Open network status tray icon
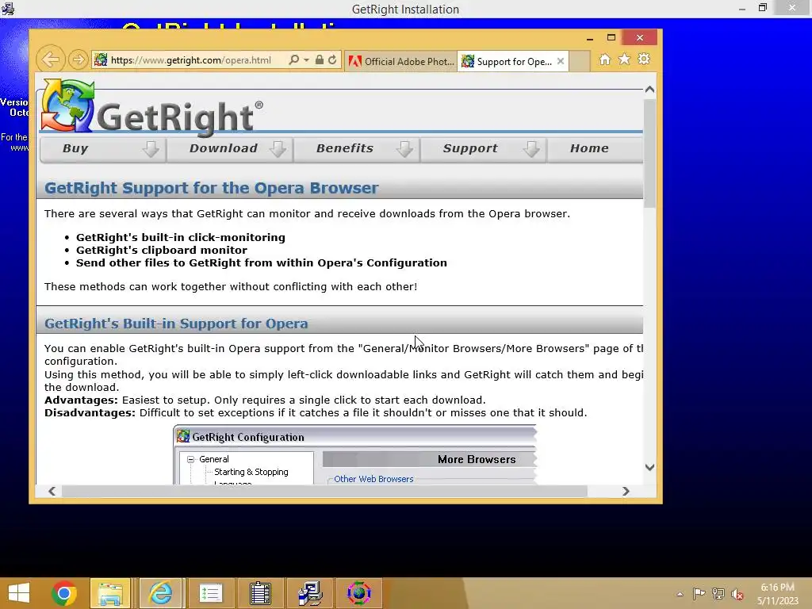 point(718,594)
